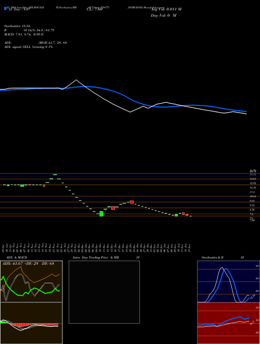Click 'ADX signal: SELL Growing @ 1%' text
The height and width of the screenshot is (344, 260).
29,47
